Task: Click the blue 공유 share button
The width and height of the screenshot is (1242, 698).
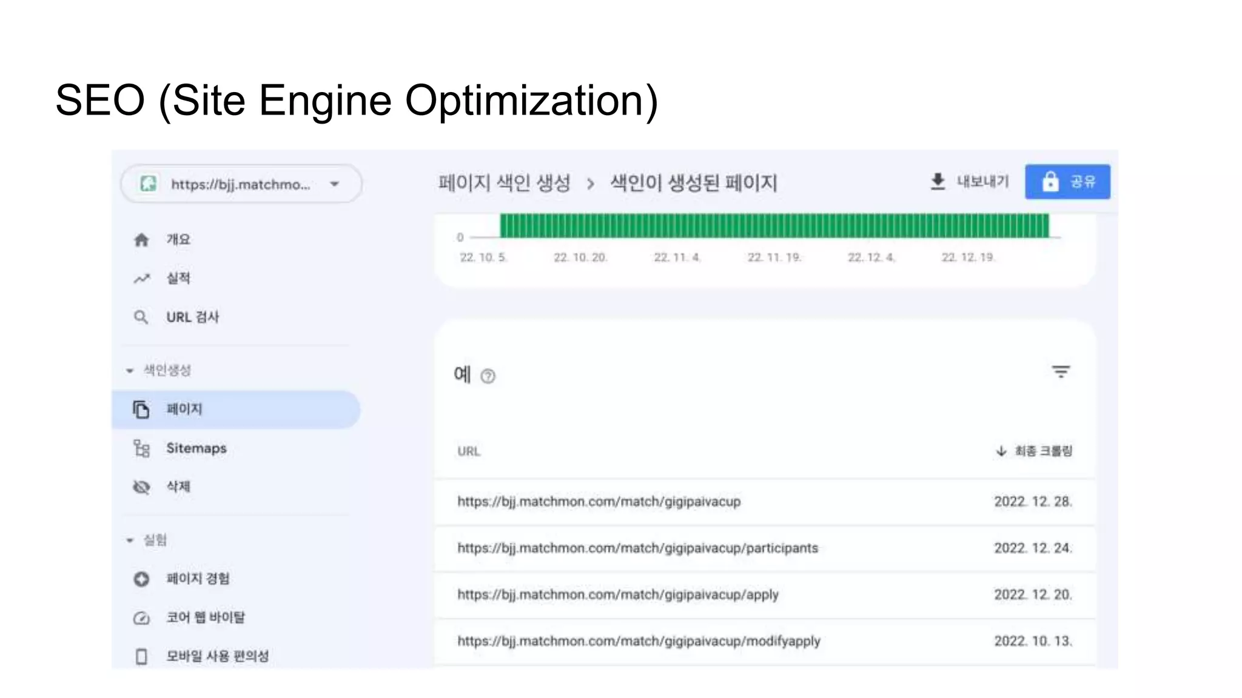Action: point(1067,182)
